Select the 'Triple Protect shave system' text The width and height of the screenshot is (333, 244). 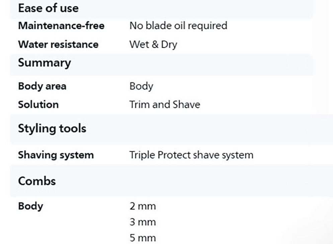pos(191,155)
